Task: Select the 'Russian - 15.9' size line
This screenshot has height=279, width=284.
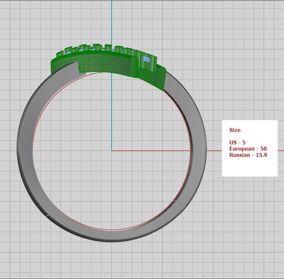Action: click(x=248, y=155)
